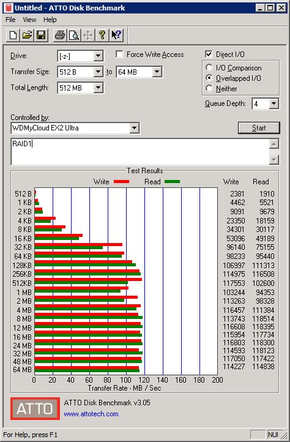Expand the Drive dropdown showing [-z-]
This screenshot has height=442, width=290.
[98, 56]
